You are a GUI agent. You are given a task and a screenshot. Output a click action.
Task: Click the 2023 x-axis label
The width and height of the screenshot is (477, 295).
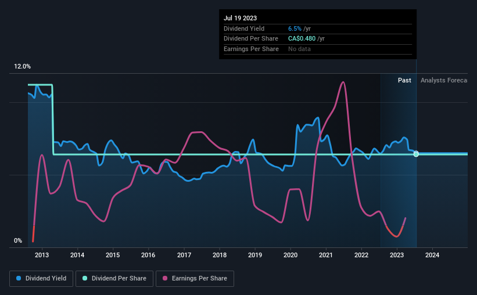pos(397,255)
